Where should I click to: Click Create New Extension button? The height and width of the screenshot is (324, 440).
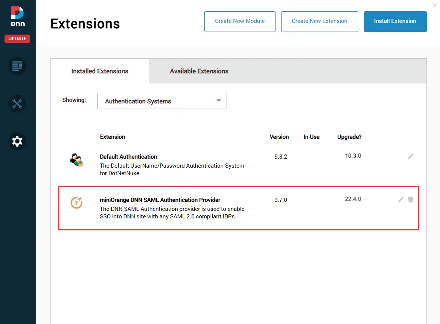click(x=320, y=21)
